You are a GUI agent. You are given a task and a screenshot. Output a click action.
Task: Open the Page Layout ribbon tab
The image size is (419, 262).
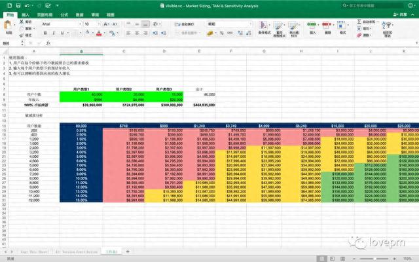click(x=45, y=15)
